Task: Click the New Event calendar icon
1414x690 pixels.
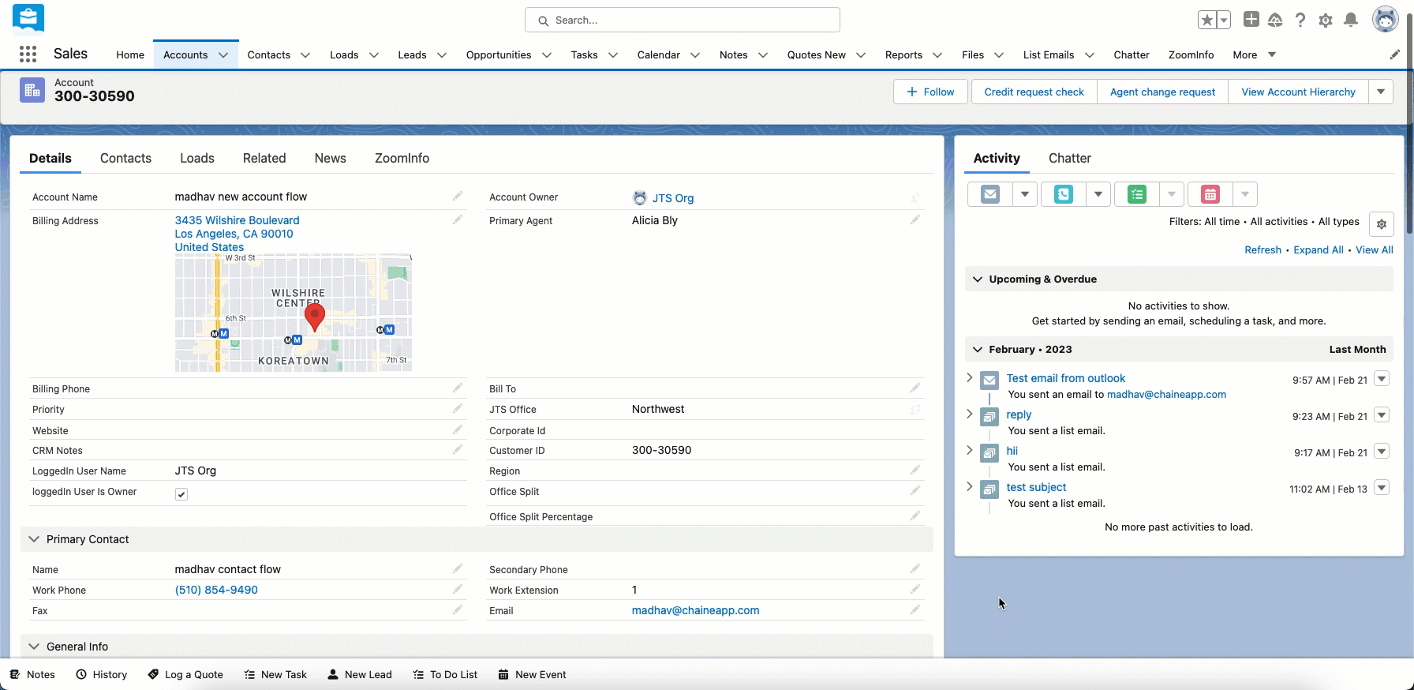Action: (x=1210, y=194)
